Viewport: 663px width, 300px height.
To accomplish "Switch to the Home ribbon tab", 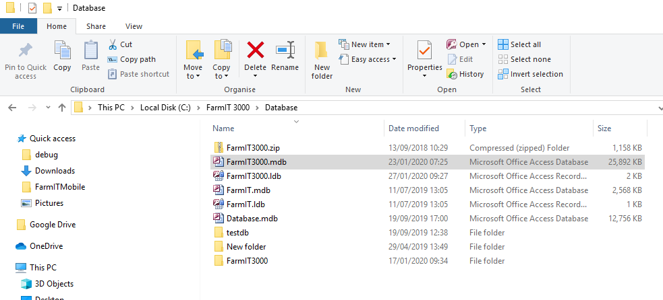I will point(57,26).
